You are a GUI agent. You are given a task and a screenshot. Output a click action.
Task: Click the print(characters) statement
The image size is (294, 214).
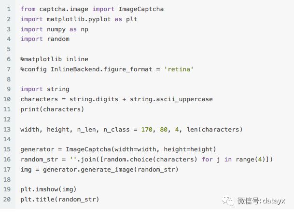coord(52,109)
